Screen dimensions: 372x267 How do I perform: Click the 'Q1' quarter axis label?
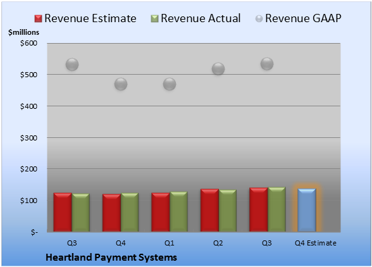[170, 243]
